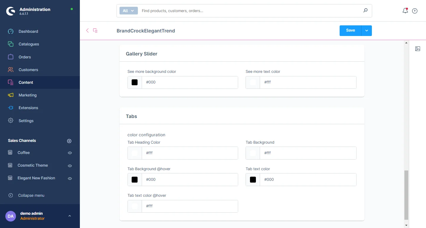Open the All search filter dropdown
Screen dimensions: 426x228
[128, 11]
